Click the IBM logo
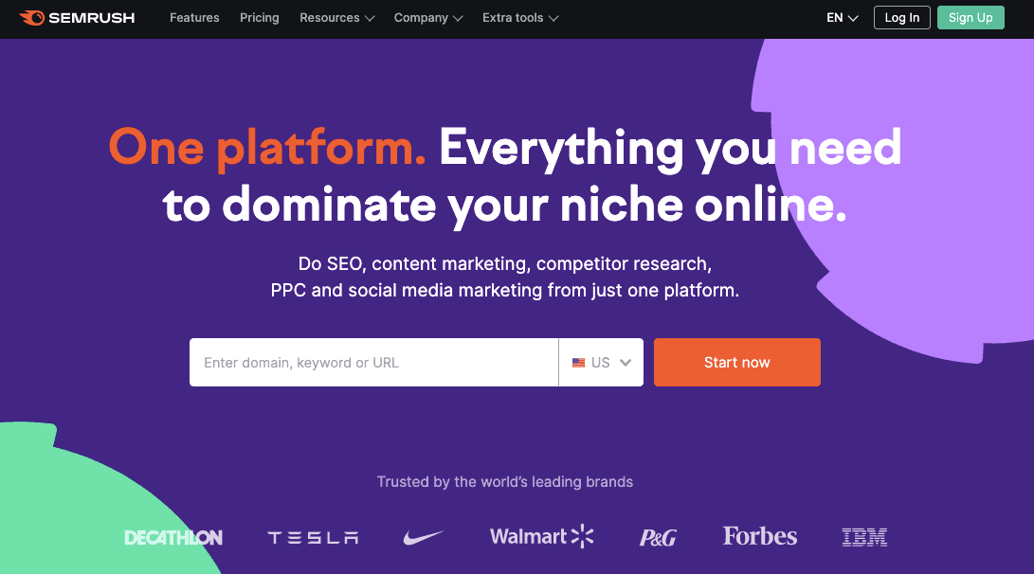 click(863, 536)
